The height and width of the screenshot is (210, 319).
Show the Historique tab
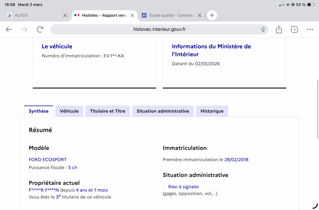(x=212, y=111)
